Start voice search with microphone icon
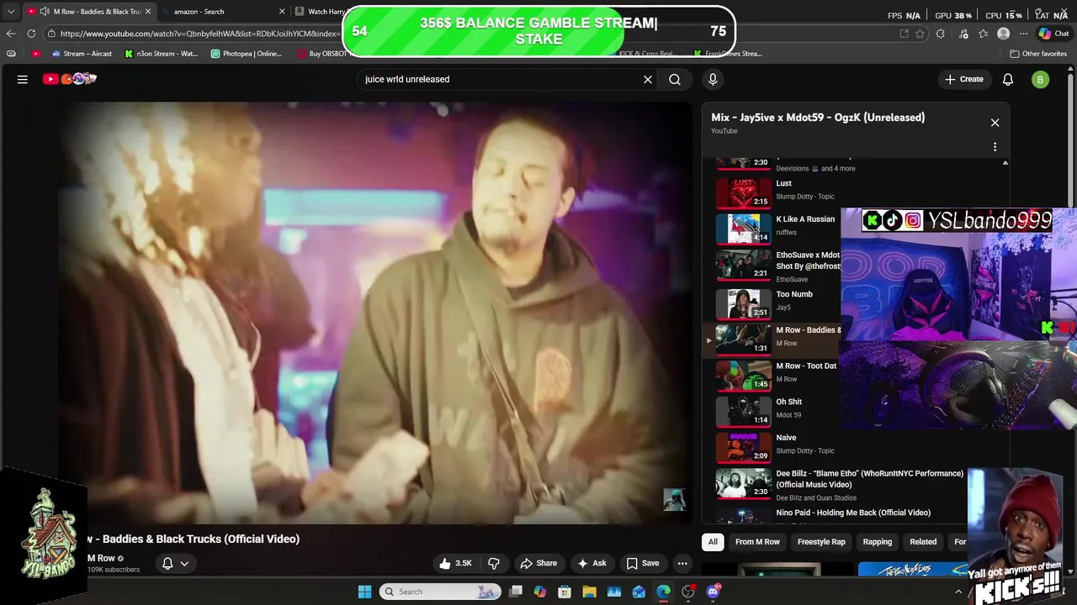 [x=713, y=79]
